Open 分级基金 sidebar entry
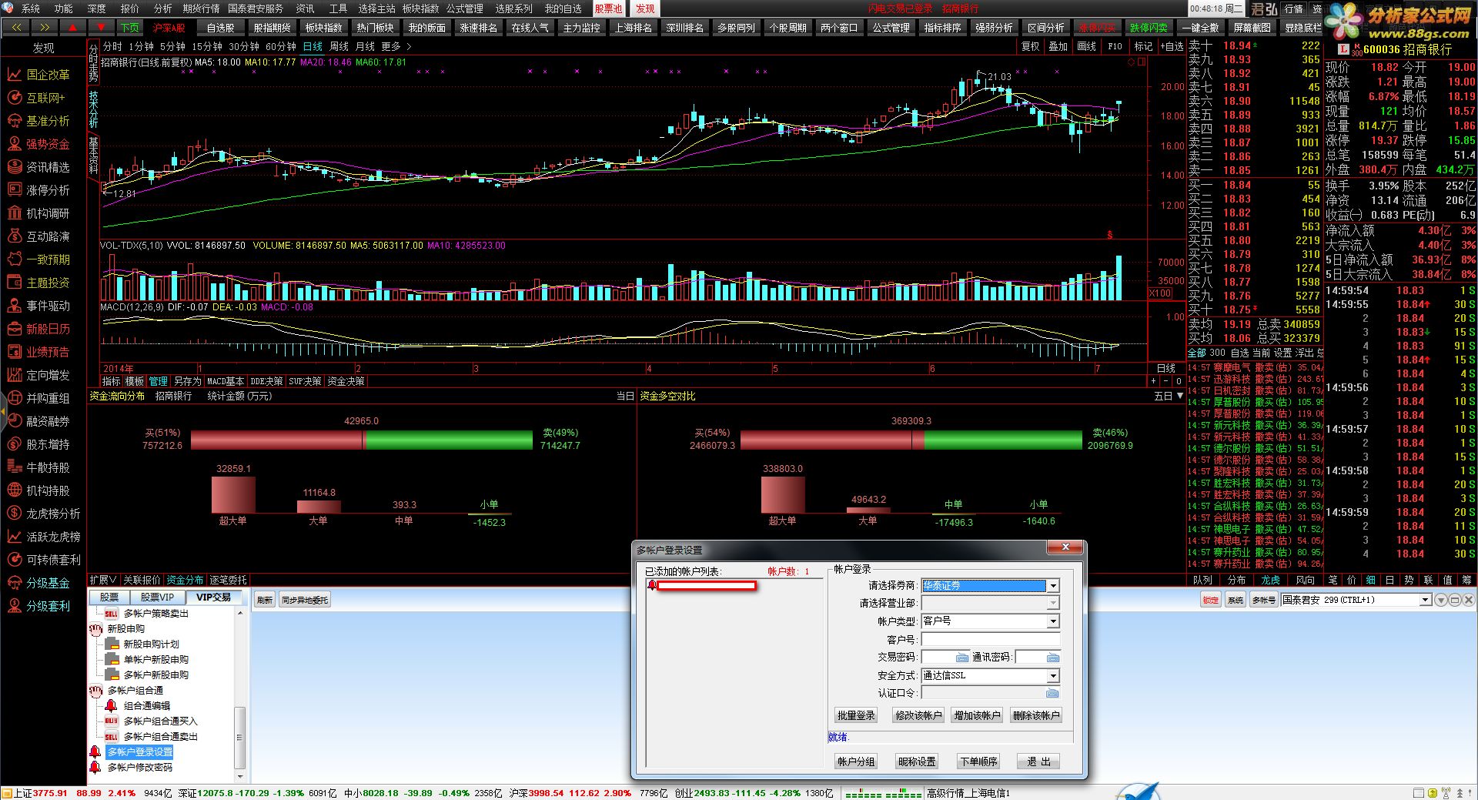Image resolution: width=1478 pixels, height=800 pixels. coord(38,583)
